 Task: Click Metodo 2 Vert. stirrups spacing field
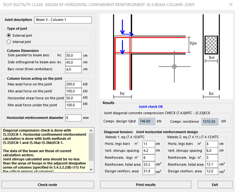(x=212, y=151)
